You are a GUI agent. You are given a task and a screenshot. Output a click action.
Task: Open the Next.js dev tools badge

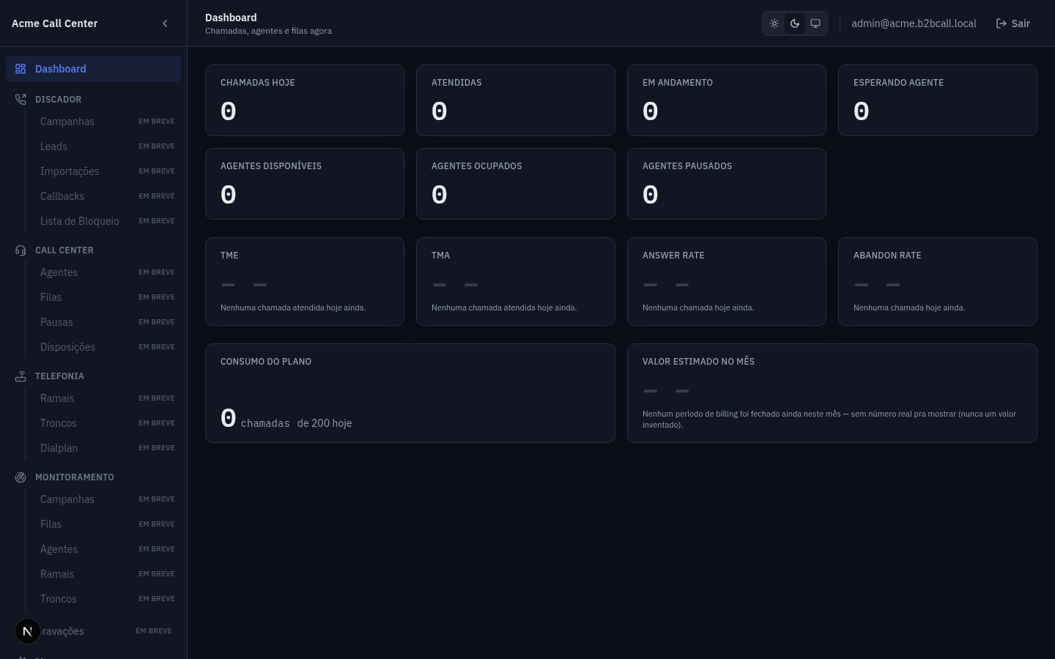[28, 630]
